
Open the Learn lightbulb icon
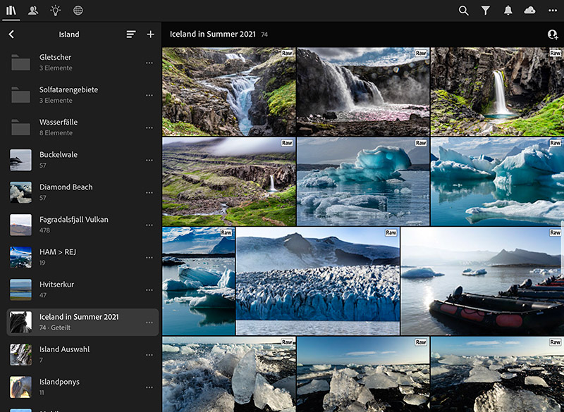coord(55,11)
